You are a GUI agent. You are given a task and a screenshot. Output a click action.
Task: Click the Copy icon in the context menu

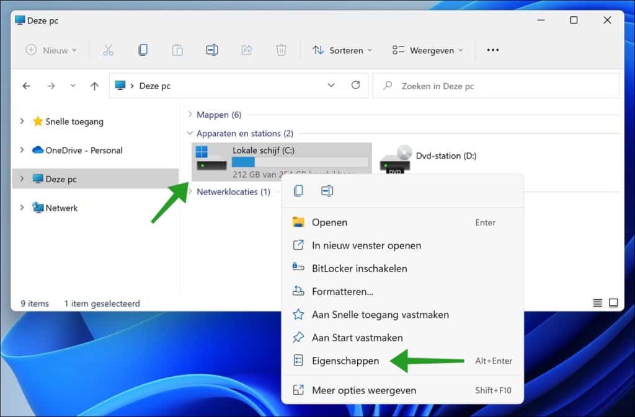tap(298, 191)
